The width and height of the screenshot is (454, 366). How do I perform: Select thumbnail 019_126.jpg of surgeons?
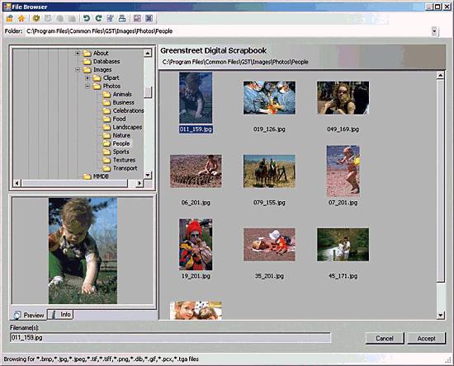tap(270, 98)
